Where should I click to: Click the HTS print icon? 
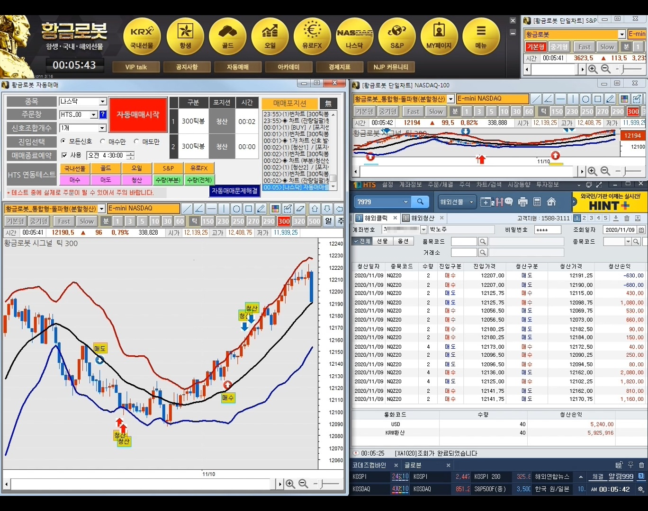coord(522,202)
